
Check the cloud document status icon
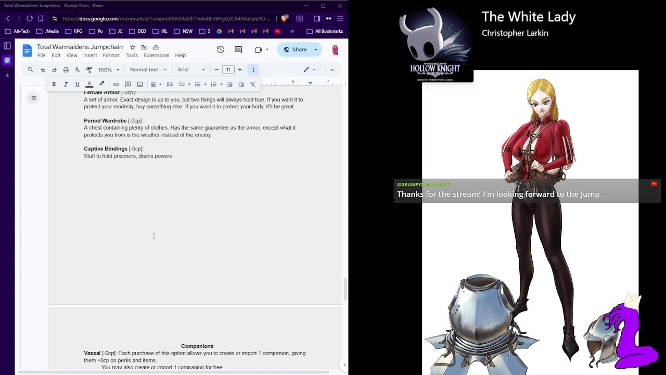pos(156,47)
